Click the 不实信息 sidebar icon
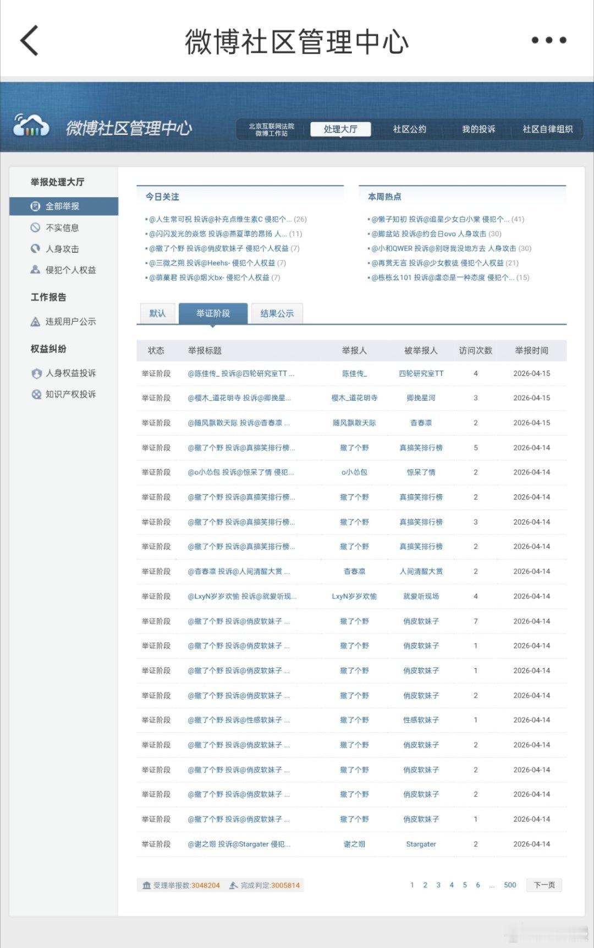594x948 pixels. tap(35, 227)
